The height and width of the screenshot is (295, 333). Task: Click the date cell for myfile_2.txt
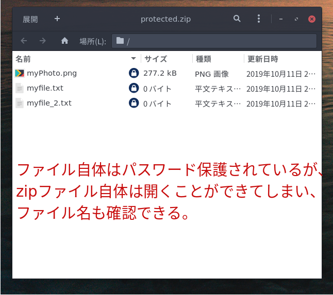coord(281,104)
